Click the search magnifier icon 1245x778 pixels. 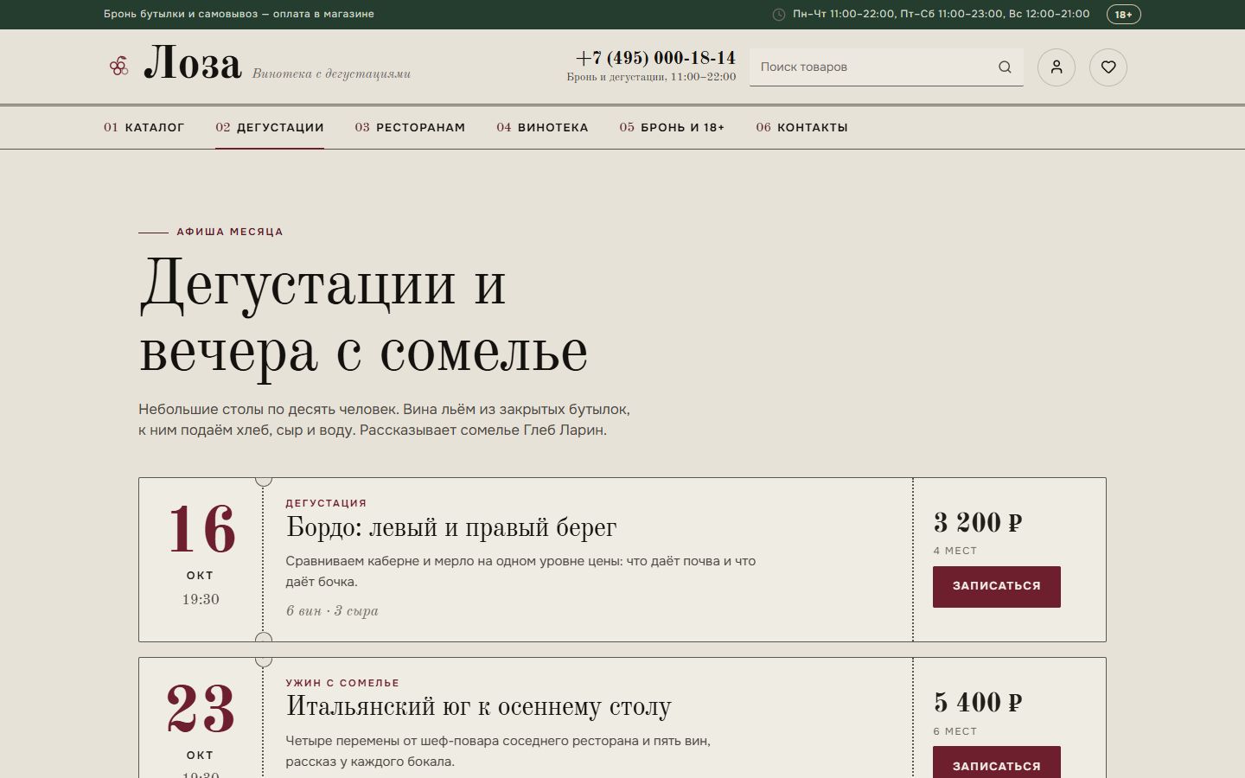1005,67
